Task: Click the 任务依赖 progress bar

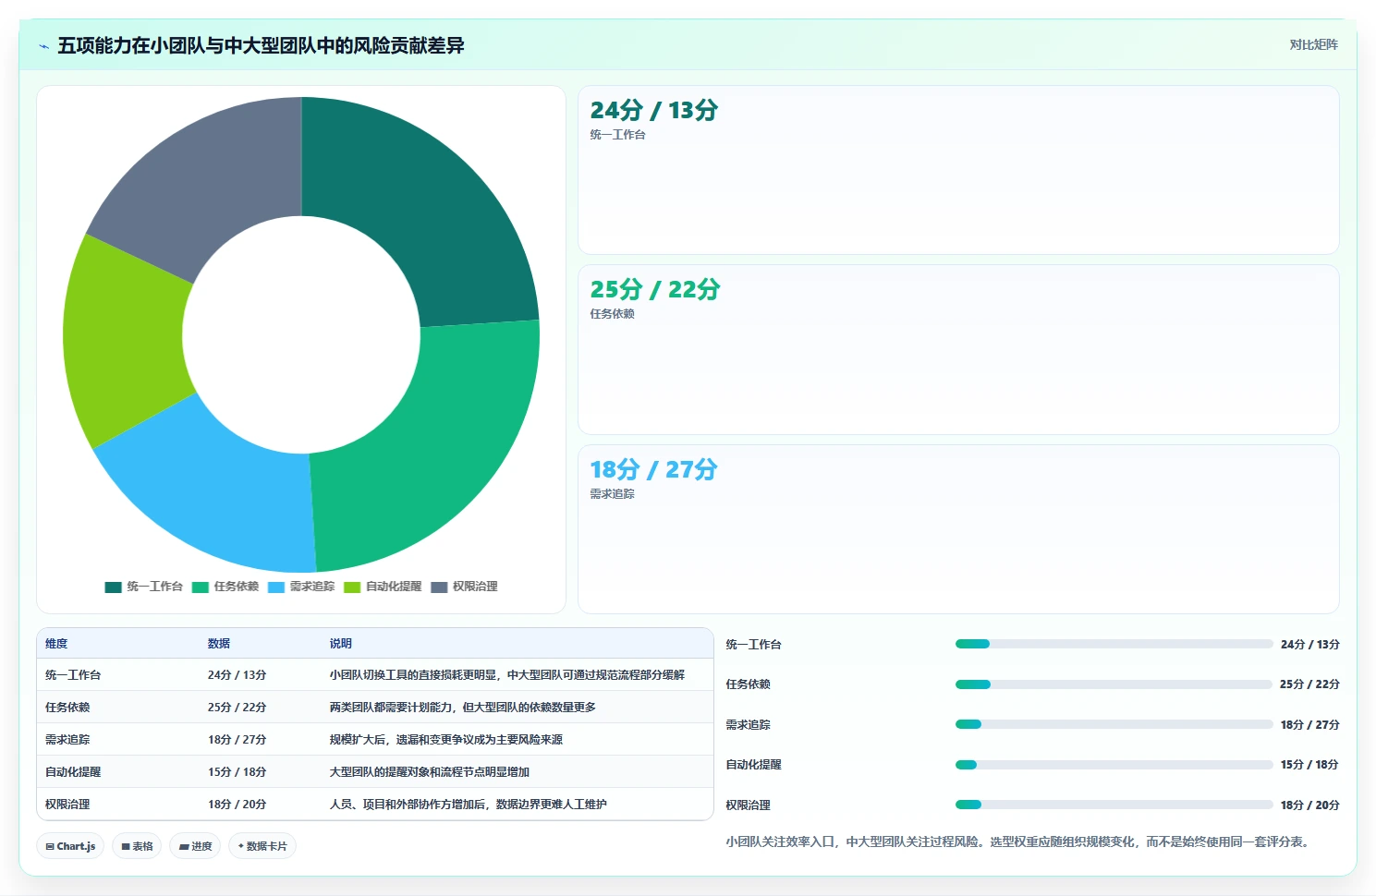Action: pos(1114,684)
